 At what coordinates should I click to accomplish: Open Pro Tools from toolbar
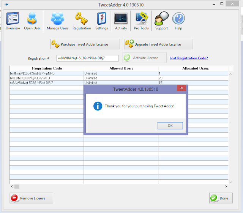coord(141,21)
